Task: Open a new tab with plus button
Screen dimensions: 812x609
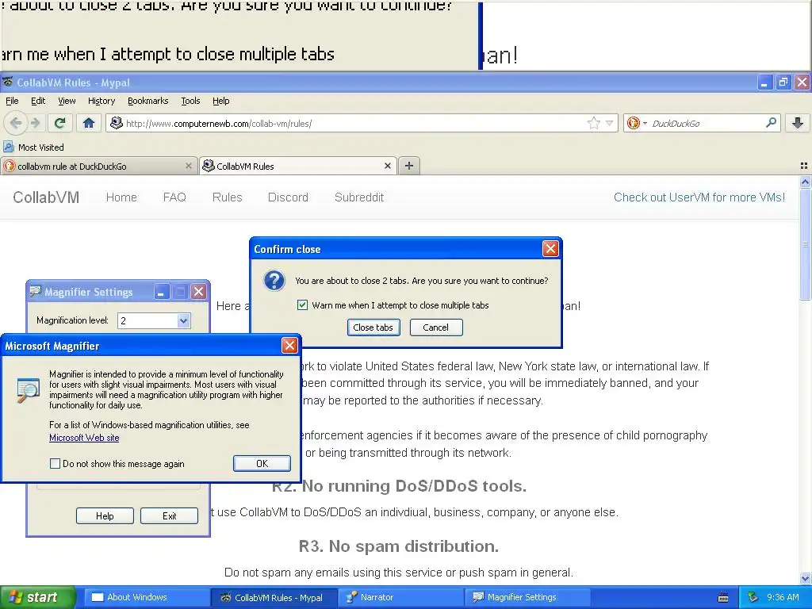Action: click(408, 166)
